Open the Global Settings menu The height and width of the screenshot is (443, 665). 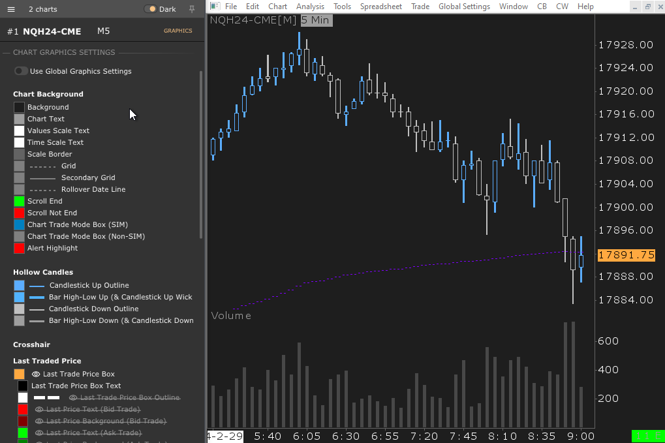[464, 7]
